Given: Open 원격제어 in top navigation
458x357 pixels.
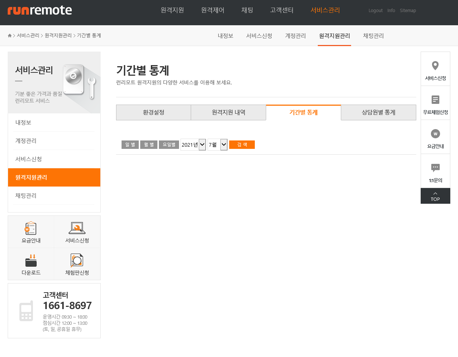Looking at the screenshot, I should pos(212,10).
